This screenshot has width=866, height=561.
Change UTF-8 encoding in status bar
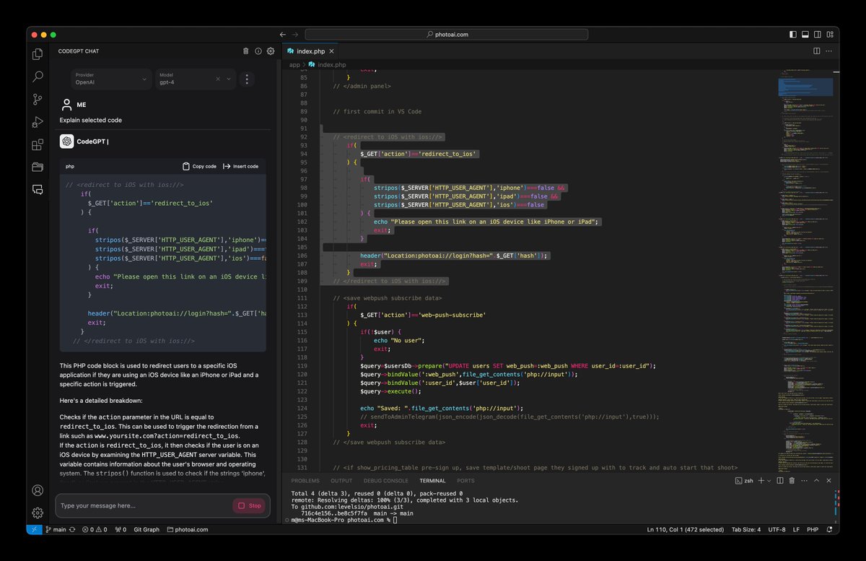tap(777, 529)
